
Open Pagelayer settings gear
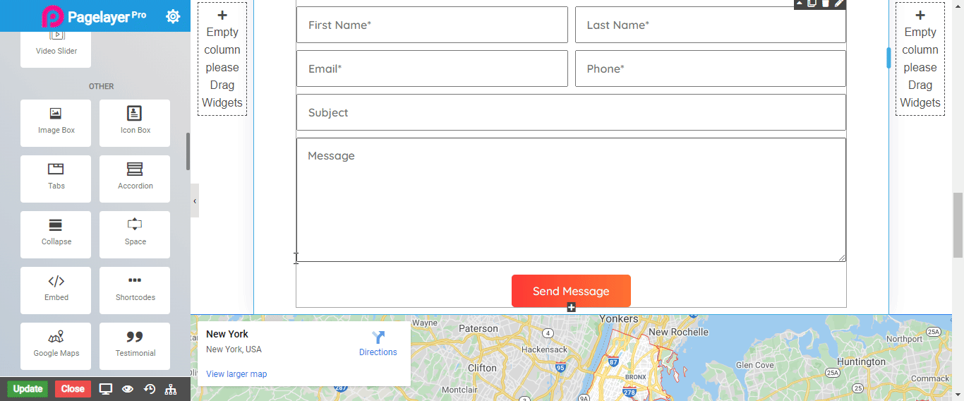point(173,16)
